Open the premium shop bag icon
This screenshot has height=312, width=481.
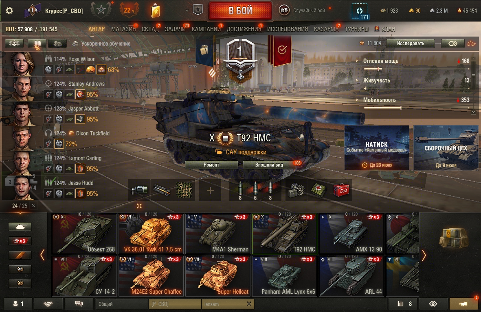tap(155, 11)
